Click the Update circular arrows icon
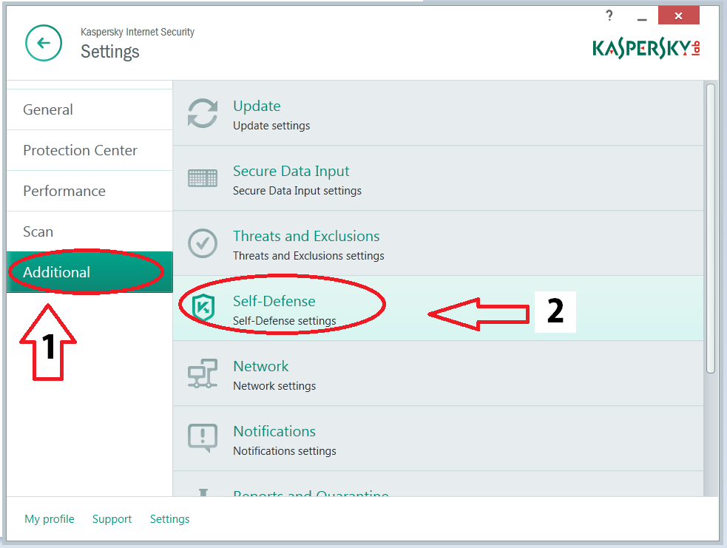Viewport: 727px width, 548px height. click(x=203, y=113)
